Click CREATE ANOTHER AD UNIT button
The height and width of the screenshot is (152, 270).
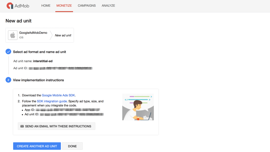tap(37, 146)
